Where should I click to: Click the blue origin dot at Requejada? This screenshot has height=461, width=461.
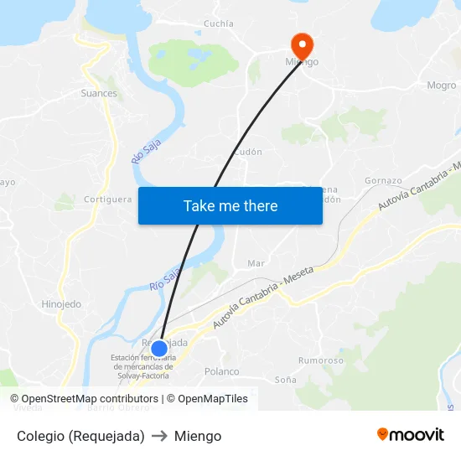[159, 348]
